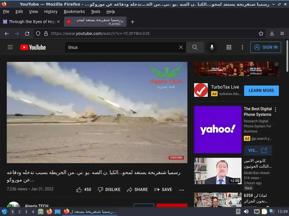Close the Through the Eyes of Hope tab
This screenshot has height=216, width=289.
[58, 22]
